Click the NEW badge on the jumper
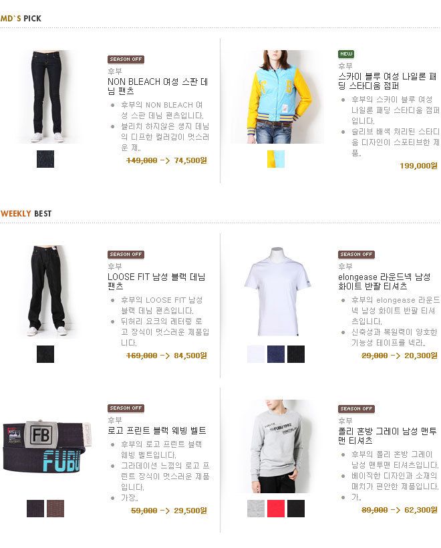This screenshot has width=441, height=548. tap(346, 54)
